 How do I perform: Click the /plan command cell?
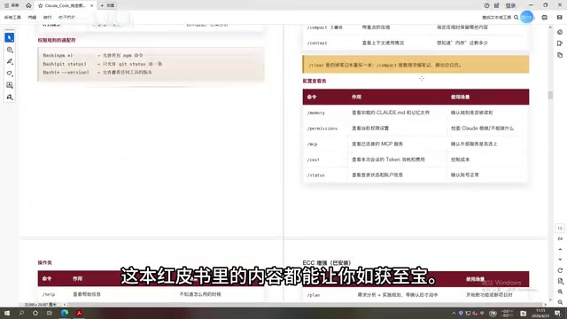314,295
